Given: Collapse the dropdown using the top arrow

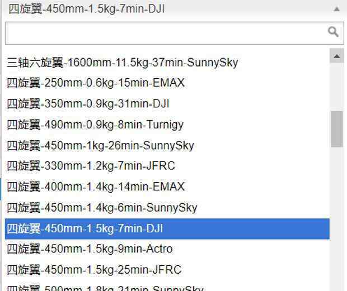Looking at the screenshot, I should [x=336, y=9].
